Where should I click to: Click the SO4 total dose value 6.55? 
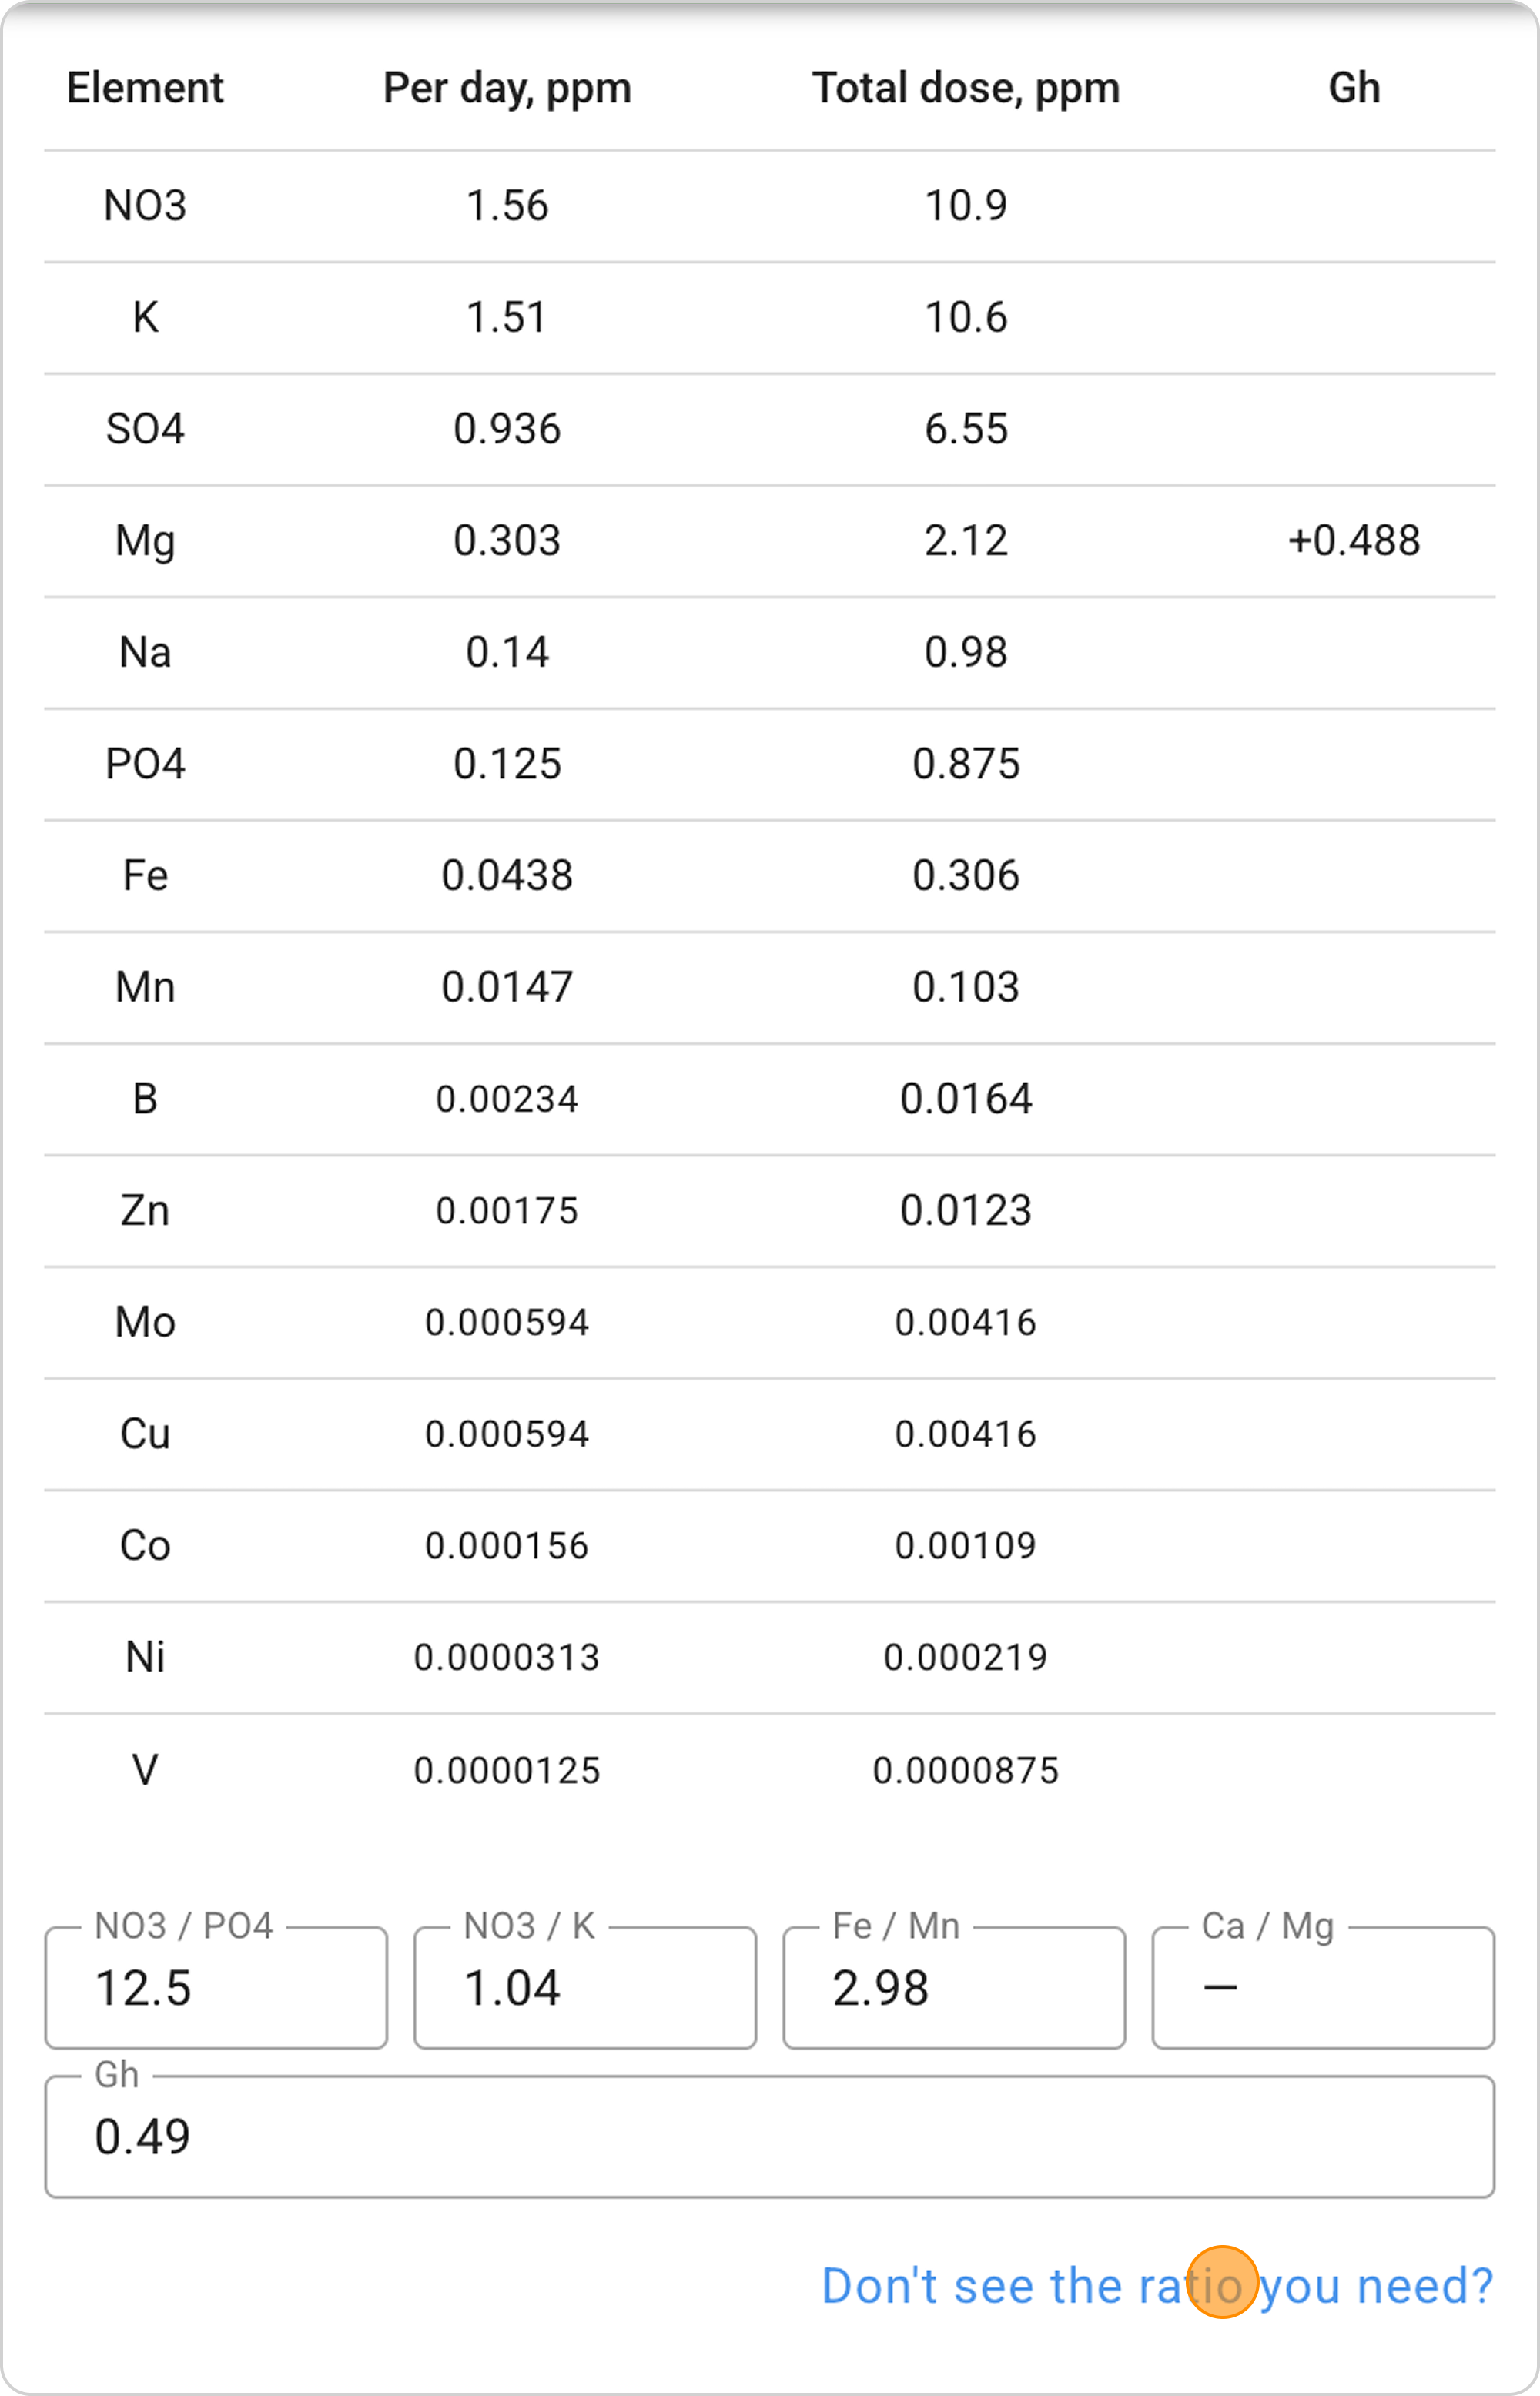[965, 429]
